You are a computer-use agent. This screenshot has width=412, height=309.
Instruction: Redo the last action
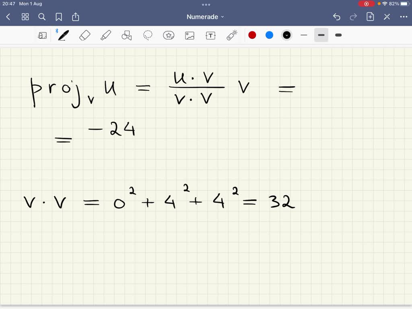point(353,17)
